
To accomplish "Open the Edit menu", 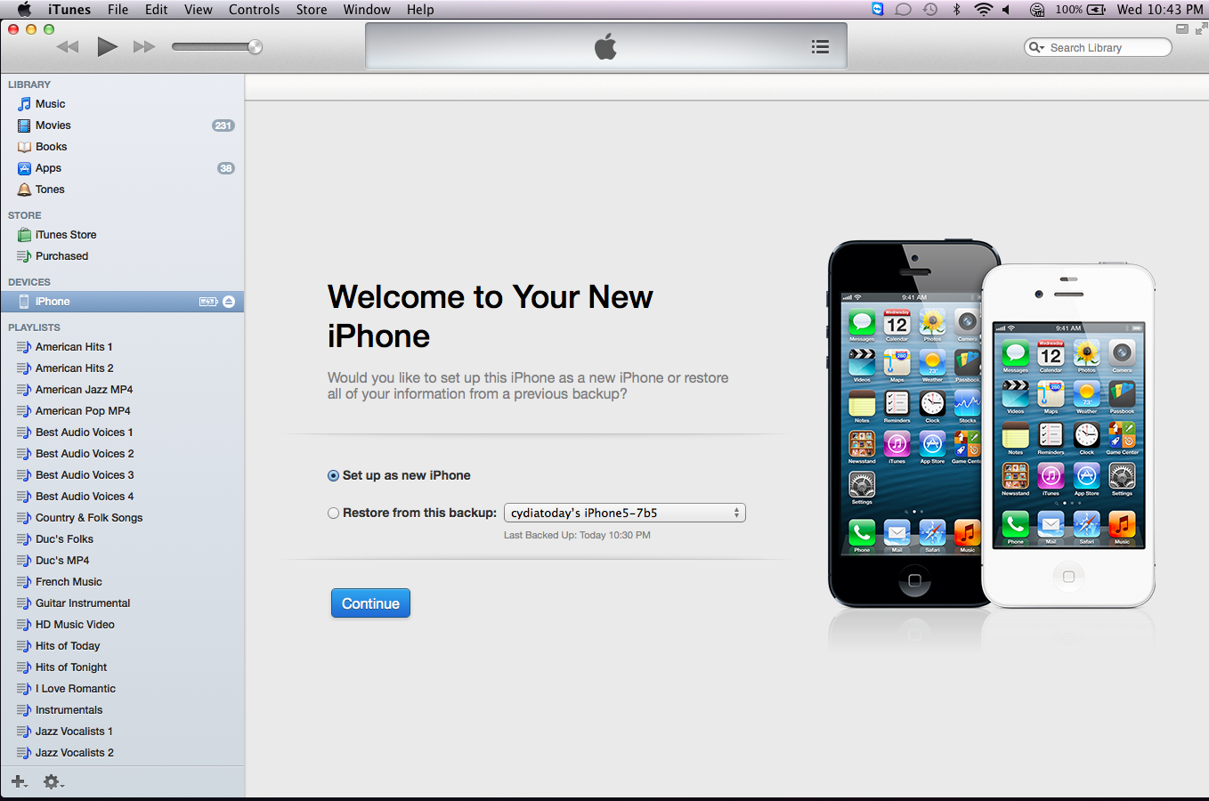I will click(x=157, y=10).
